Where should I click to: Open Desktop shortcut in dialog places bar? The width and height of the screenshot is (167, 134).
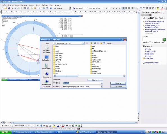point(47,58)
